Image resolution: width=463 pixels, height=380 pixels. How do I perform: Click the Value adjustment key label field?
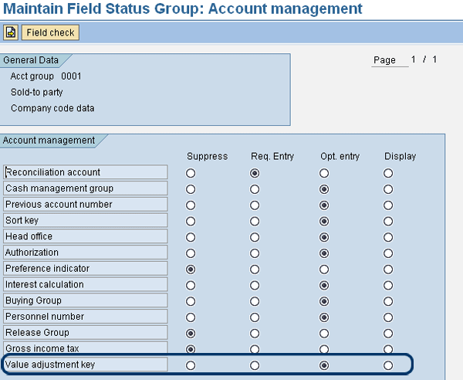pos(85,365)
